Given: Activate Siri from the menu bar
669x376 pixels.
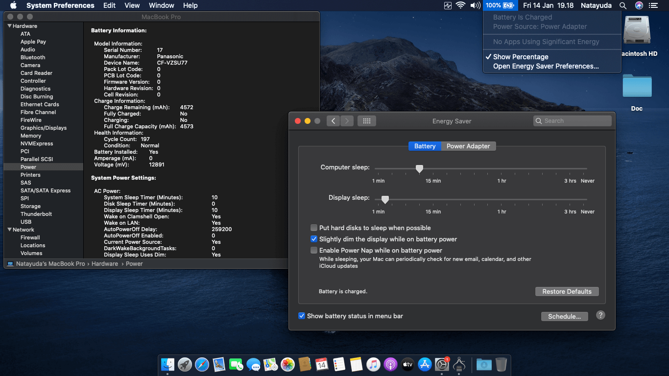Looking at the screenshot, I should tap(639, 5).
